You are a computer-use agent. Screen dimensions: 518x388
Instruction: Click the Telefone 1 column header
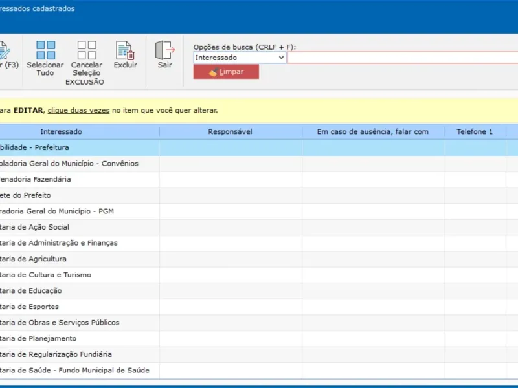(475, 131)
